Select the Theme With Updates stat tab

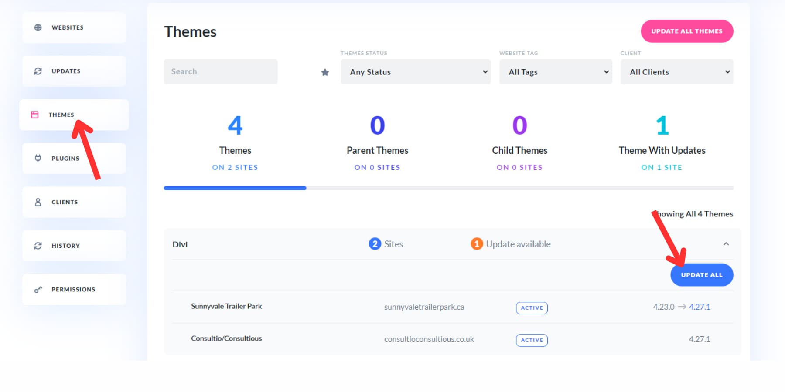662,142
